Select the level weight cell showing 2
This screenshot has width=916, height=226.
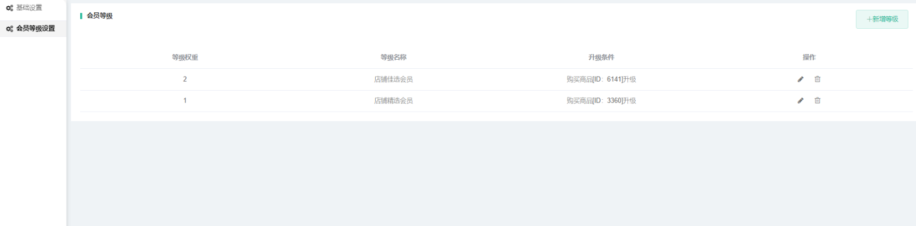pyautogui.click(x=185, y=79)
